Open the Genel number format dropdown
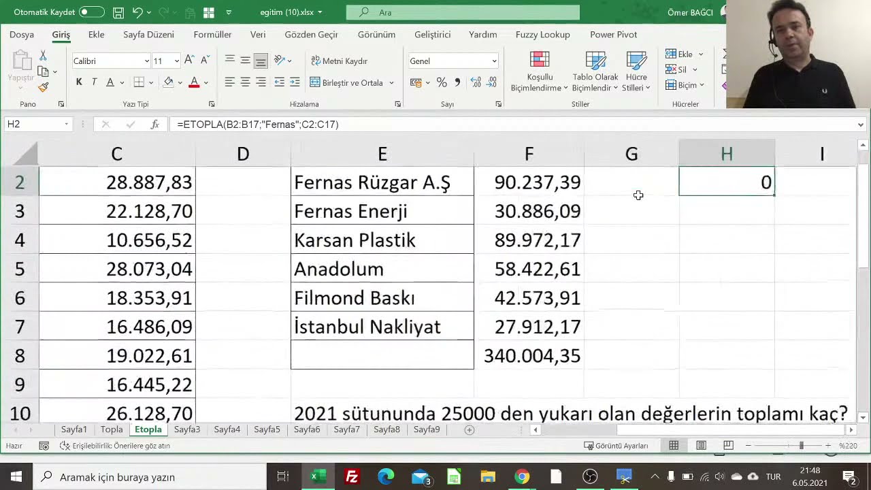 (494, 61)
